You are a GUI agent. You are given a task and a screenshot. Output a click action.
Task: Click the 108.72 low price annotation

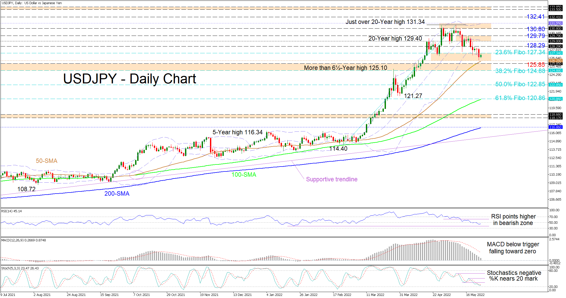[x=26, y=189]
